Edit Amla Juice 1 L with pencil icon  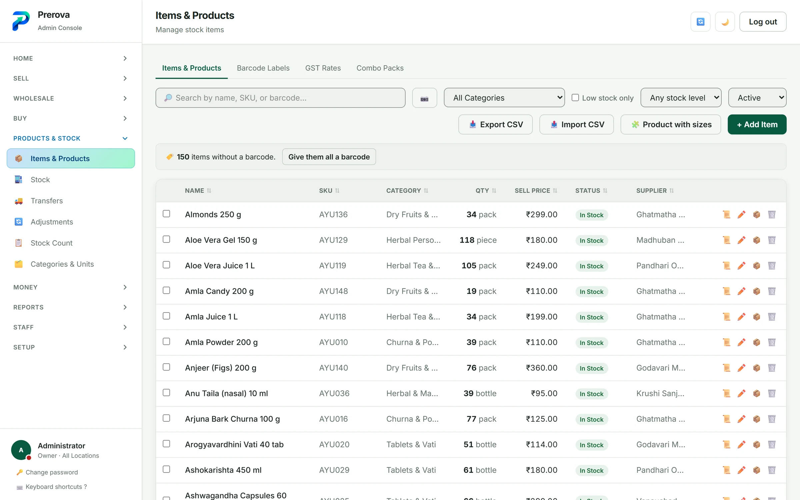[741, 317]
